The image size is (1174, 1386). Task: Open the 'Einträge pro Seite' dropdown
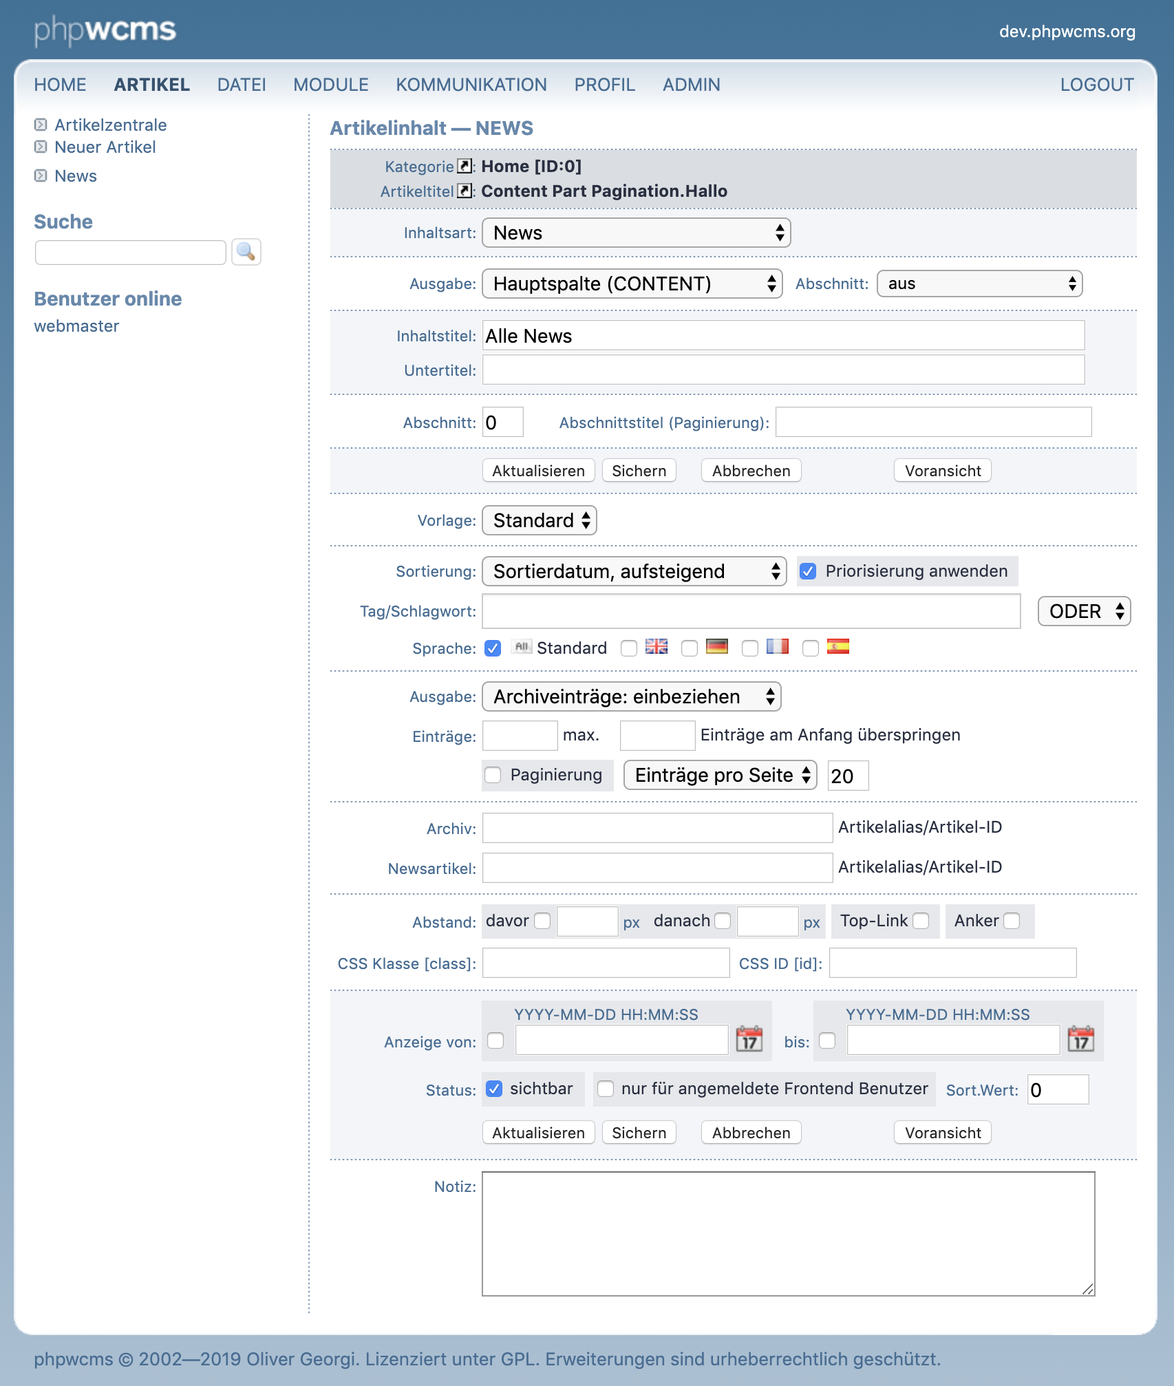[x=721, y=775]
